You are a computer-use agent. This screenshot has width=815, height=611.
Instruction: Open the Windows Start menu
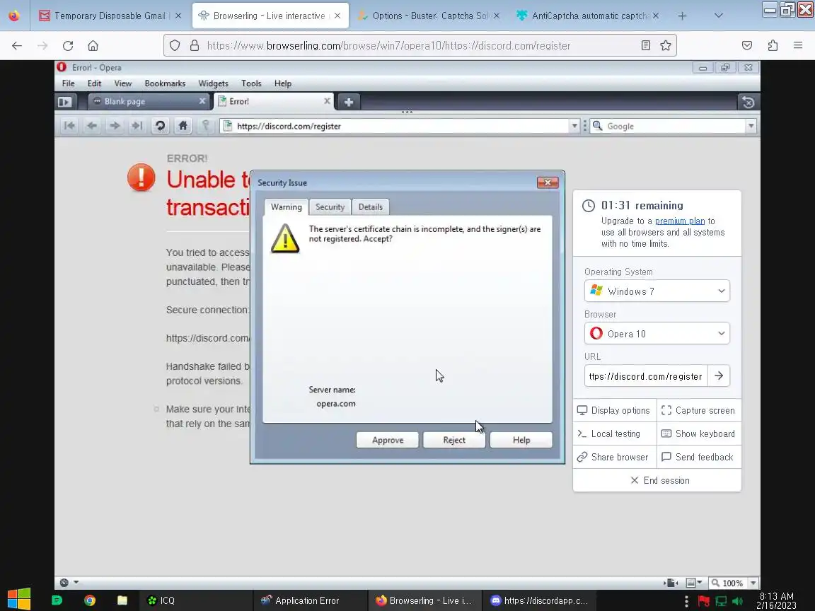point(19,600)
